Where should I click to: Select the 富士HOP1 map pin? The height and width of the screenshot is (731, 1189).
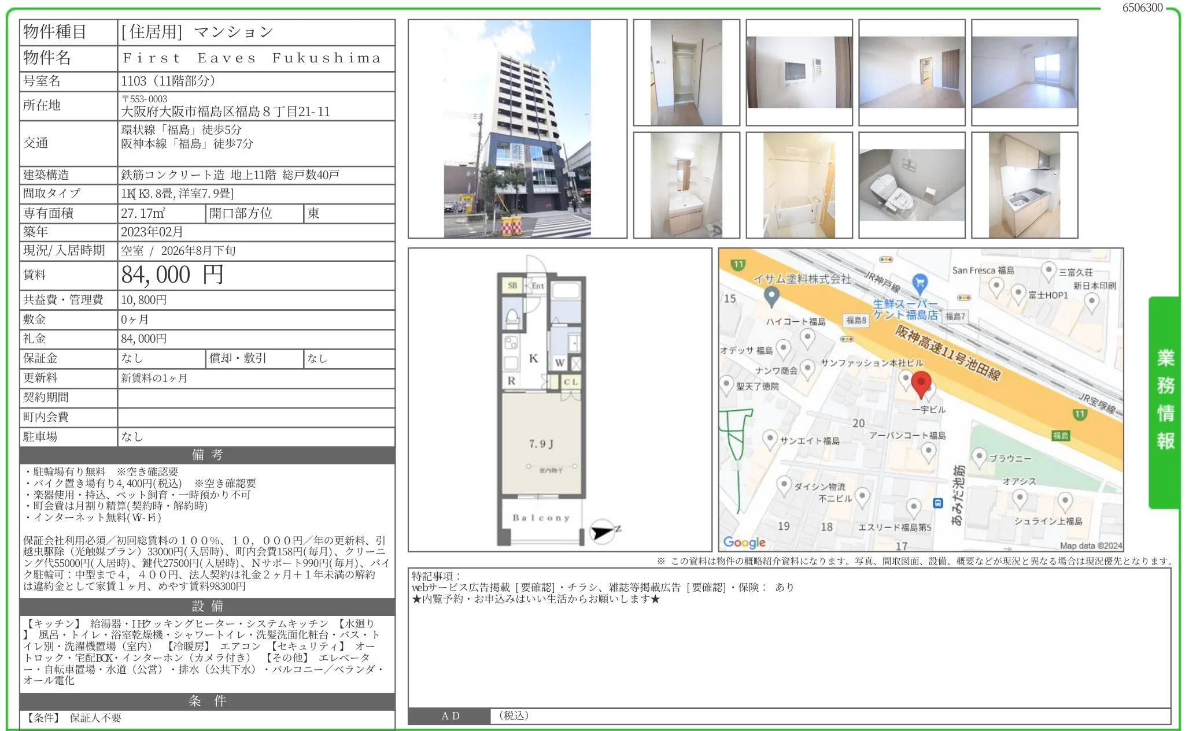point(1018,294)
